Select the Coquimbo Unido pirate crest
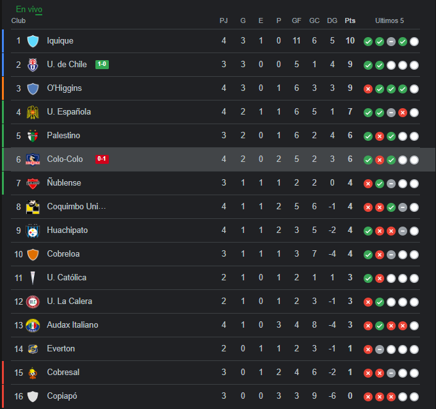436x409 pixels. 33,207
